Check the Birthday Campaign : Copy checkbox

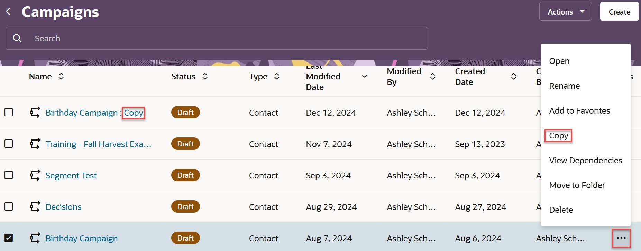click(9, 113)
